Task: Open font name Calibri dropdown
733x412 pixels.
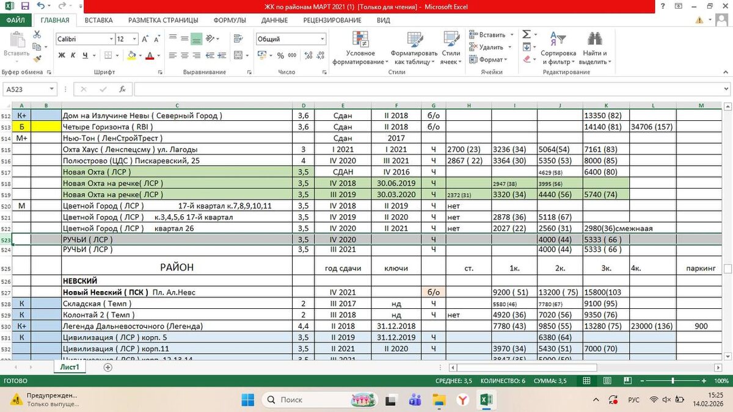Action: click(x=111, y=39)
